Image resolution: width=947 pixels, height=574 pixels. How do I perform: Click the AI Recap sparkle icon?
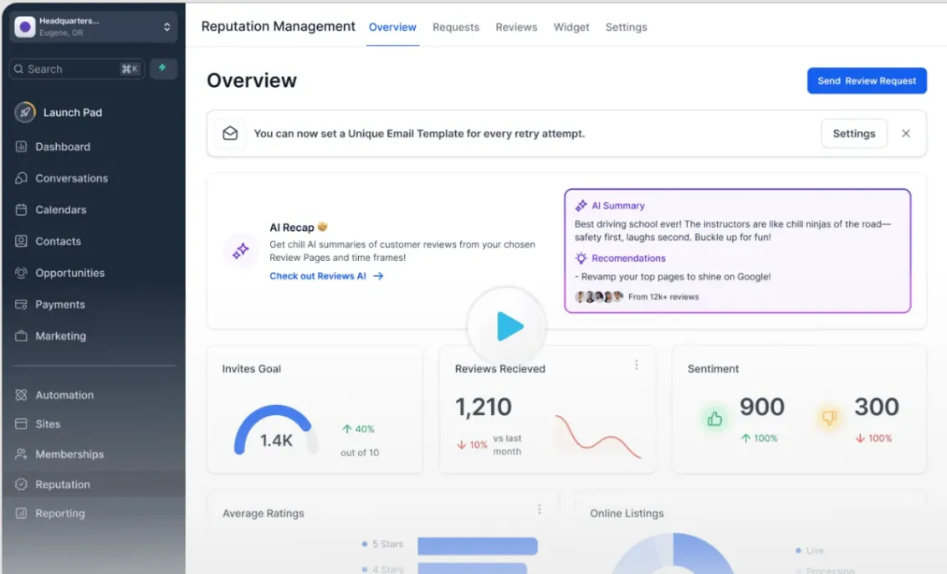coord(241,250)
